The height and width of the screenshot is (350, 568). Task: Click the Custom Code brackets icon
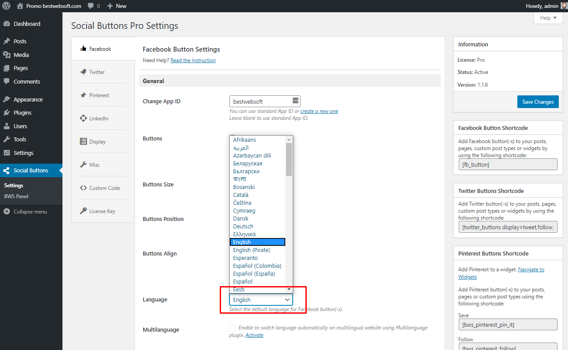pyautogui.click(x=83, y=188)
